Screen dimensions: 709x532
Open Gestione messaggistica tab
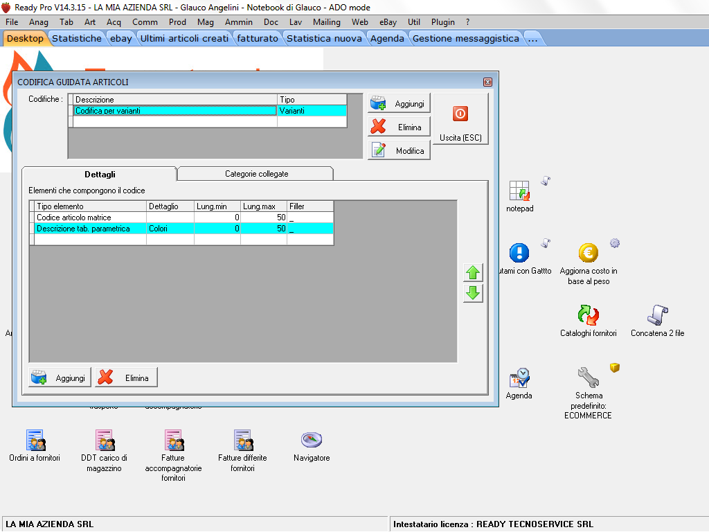(x=466, y=39)
